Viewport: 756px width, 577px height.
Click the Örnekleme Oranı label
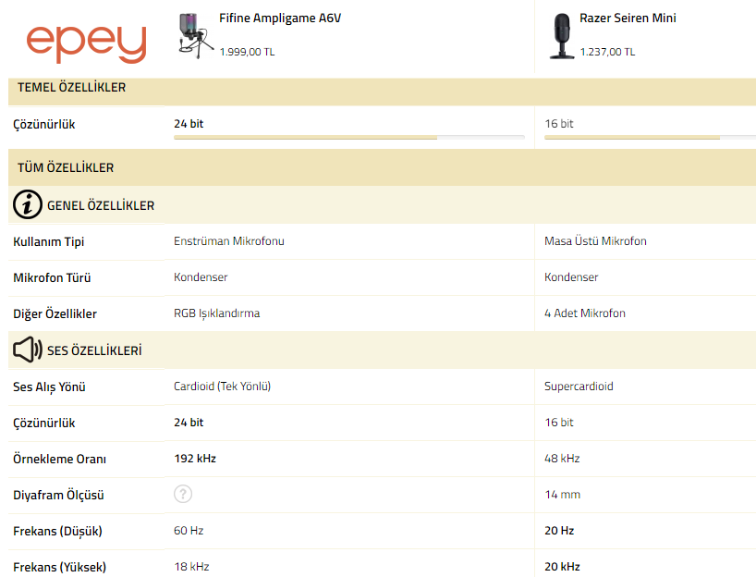click(x=59, y=459)
